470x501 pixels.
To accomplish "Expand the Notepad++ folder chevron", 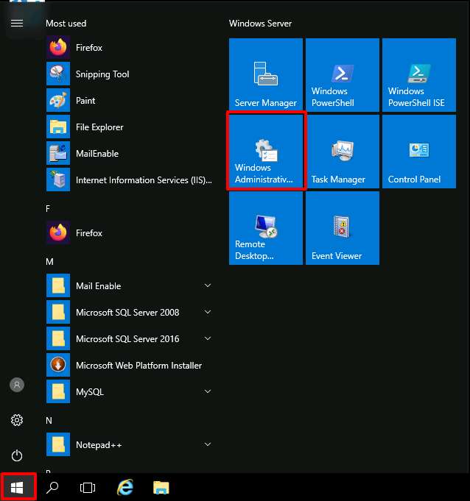I will point(208,444).
